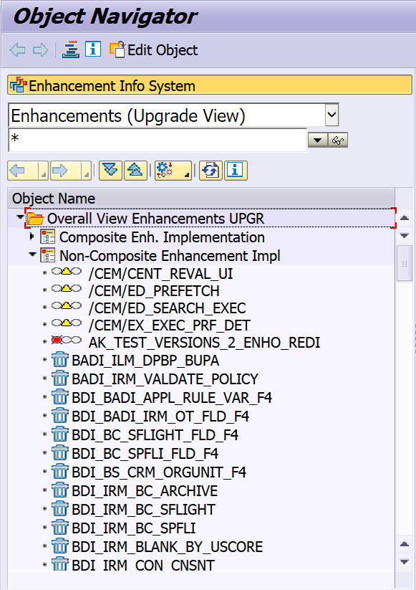Open the settings gears dropdown button

[x=173, y=171]
